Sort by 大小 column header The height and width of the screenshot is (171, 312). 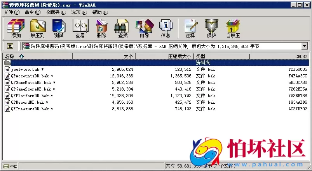coord(104,56)
